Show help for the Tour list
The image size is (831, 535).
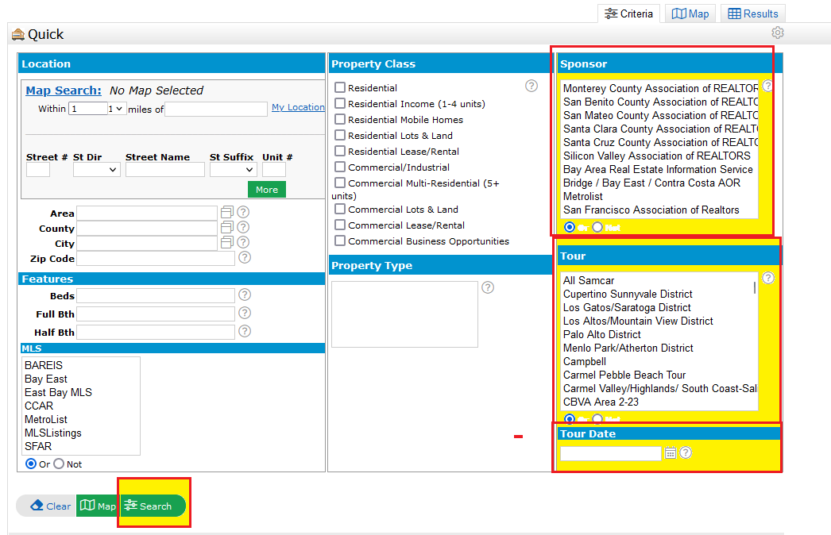pos(768,278)
